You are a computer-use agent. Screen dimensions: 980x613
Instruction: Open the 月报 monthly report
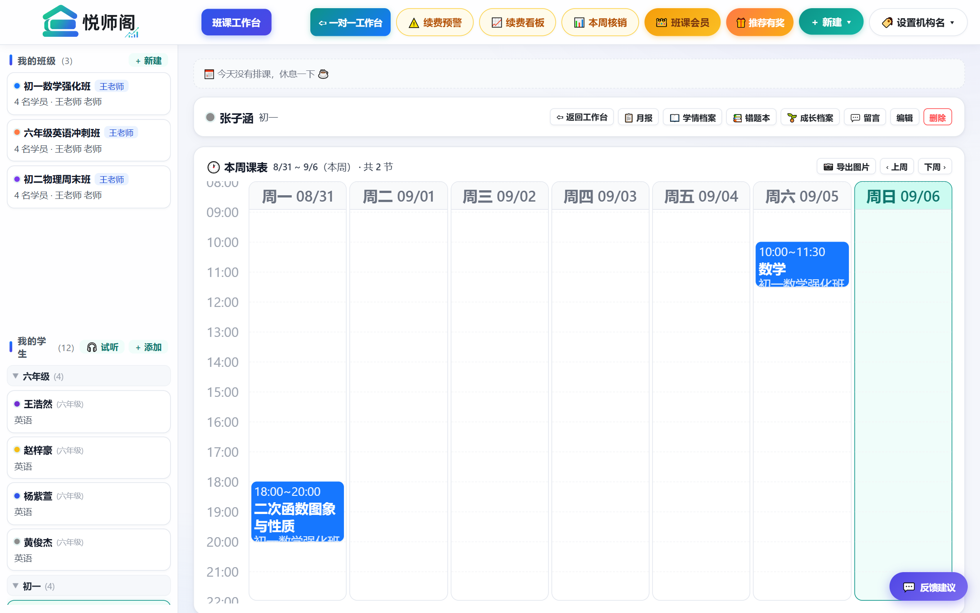coord(638,118)
